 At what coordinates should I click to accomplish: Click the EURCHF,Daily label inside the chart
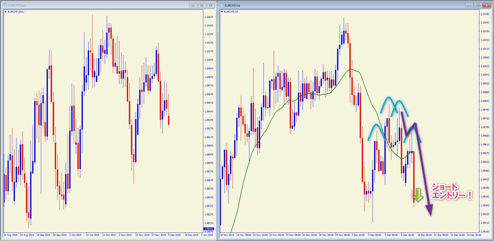point(16,12)
